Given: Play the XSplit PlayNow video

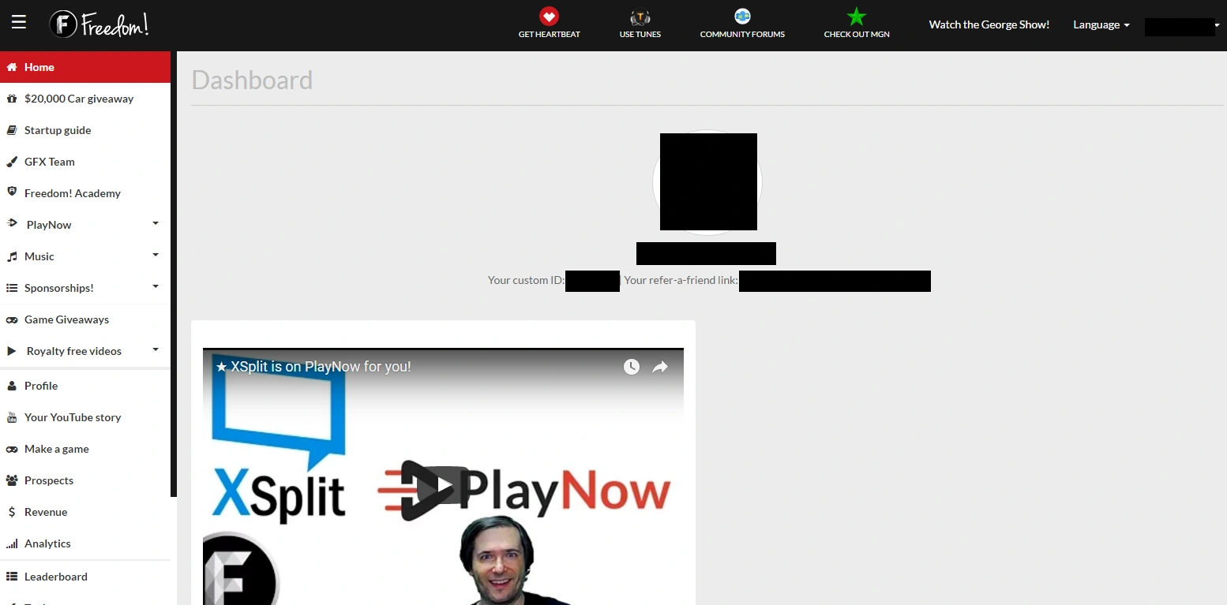Looking at the screenshot, I should point(443,485).
